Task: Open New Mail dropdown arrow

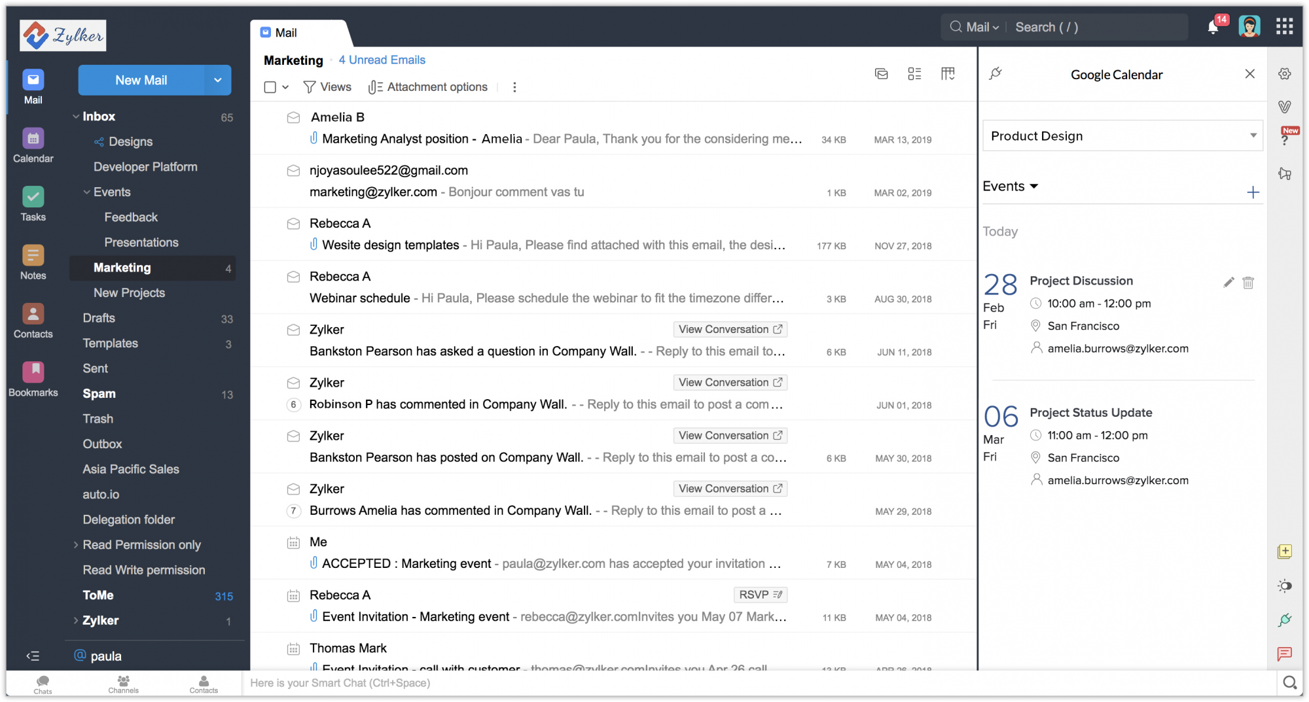Action: tap(218, 80)
